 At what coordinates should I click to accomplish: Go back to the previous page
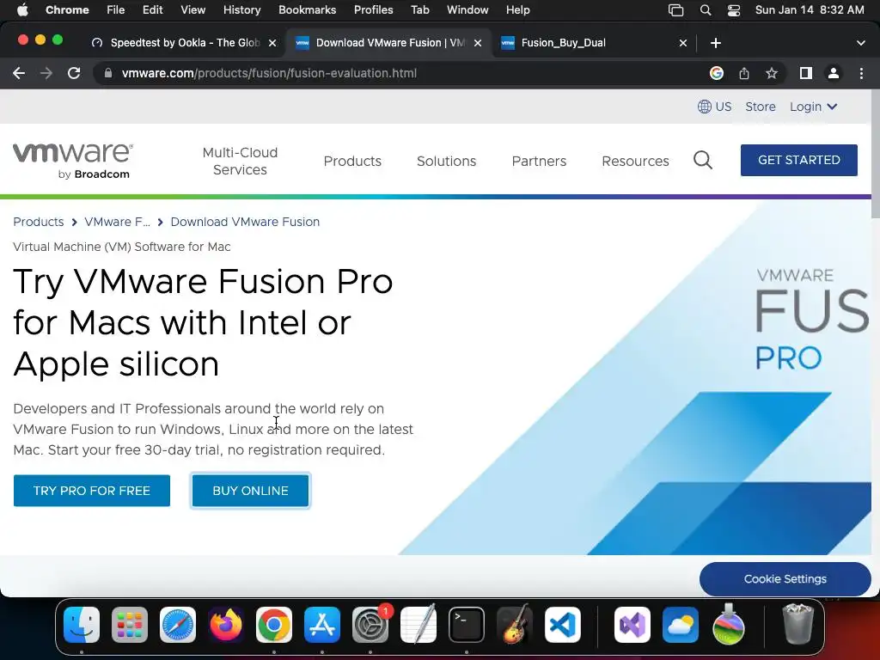19,73
